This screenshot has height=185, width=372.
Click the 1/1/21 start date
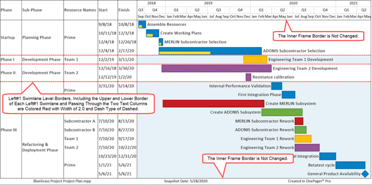(x=105, y=165)
